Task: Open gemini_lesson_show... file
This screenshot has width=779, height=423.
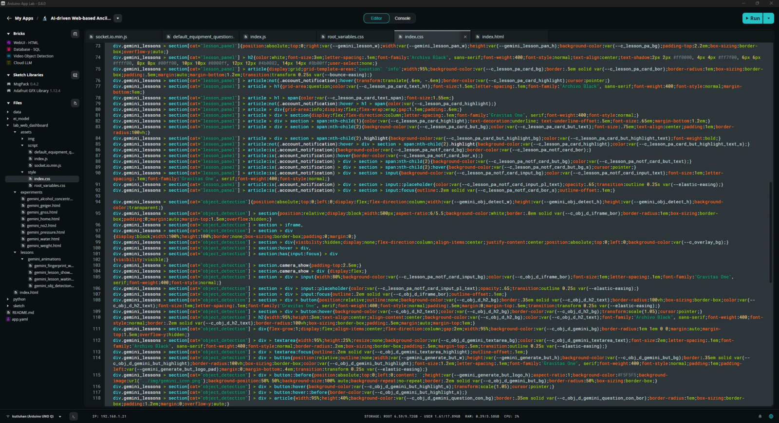Action: (53, 273)
